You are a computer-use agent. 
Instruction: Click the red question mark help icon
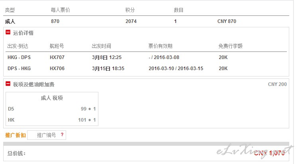[x=62, y=135]
